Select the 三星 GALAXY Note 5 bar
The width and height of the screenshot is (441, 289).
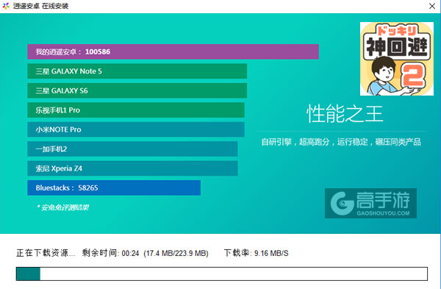(137, 71)
